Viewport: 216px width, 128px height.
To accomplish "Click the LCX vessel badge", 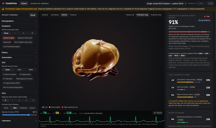I will coord(173,87).
